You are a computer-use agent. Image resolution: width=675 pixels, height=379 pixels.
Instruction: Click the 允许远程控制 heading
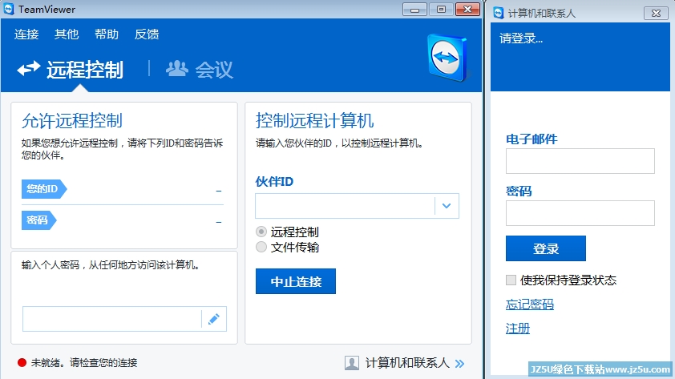(x=72, y=120)
